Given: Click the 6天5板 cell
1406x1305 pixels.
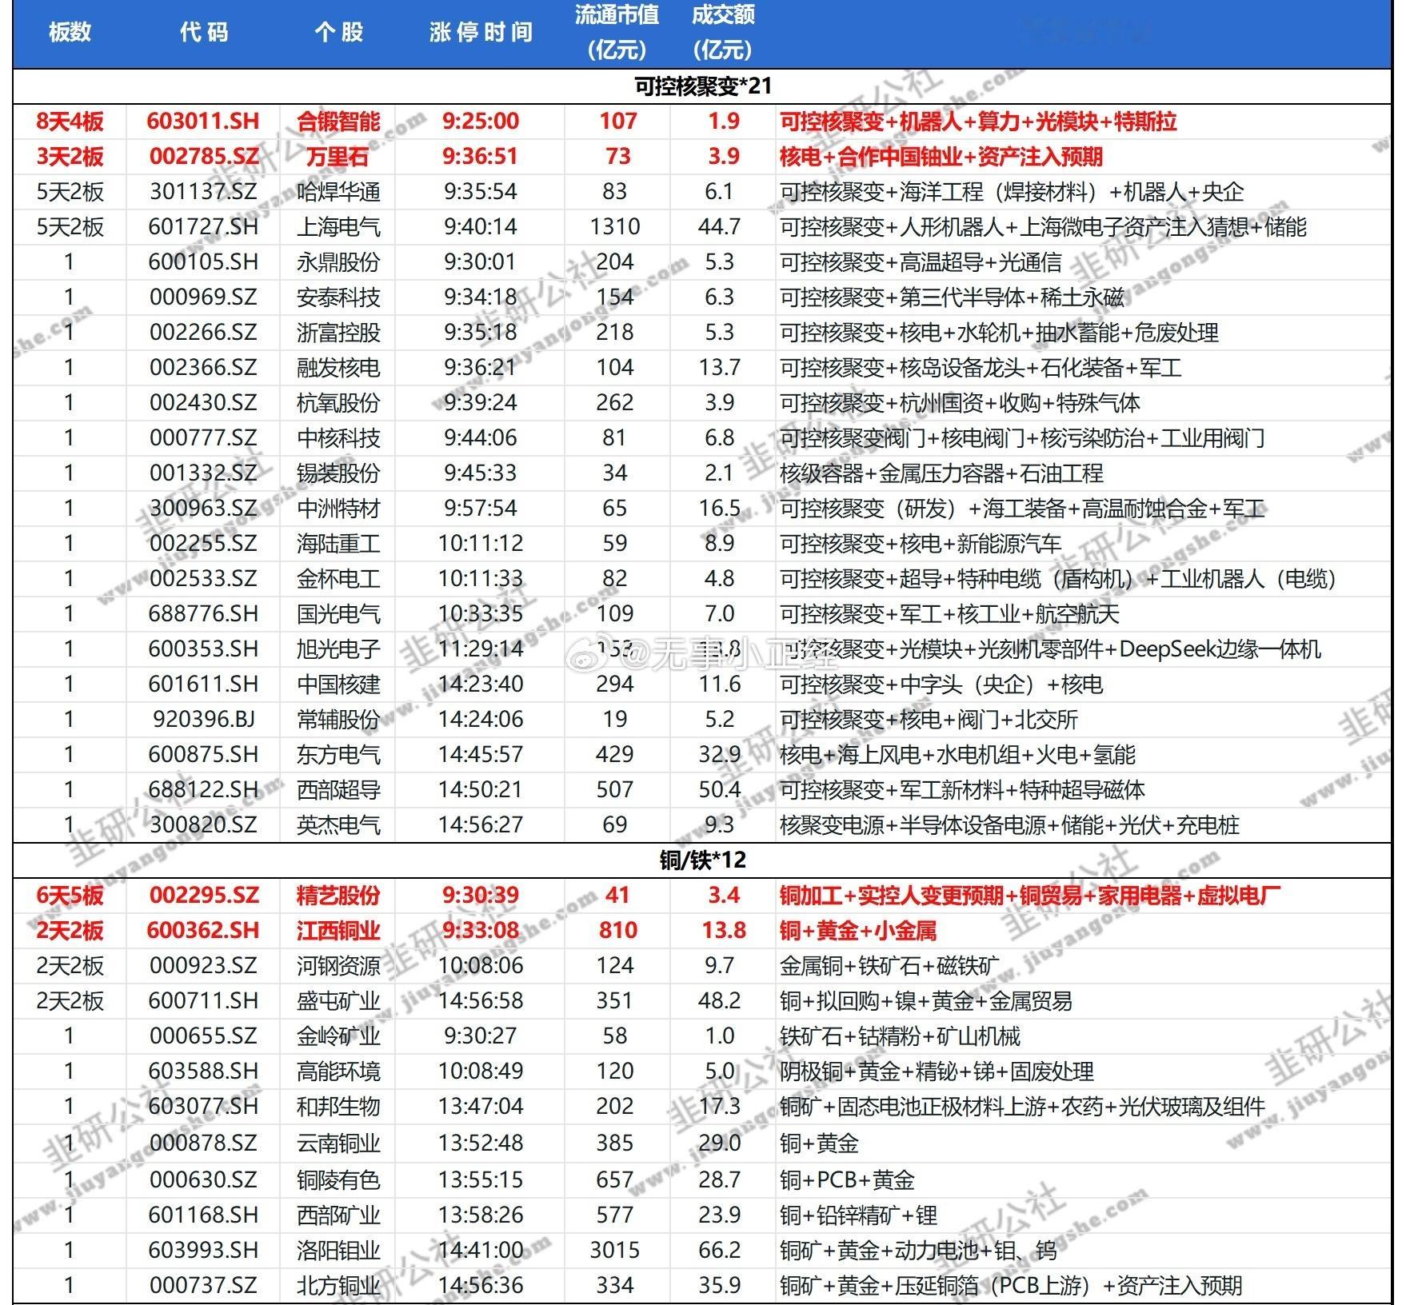Looking at the screenshot, I should pyautogui.click(x=70, y=895).
